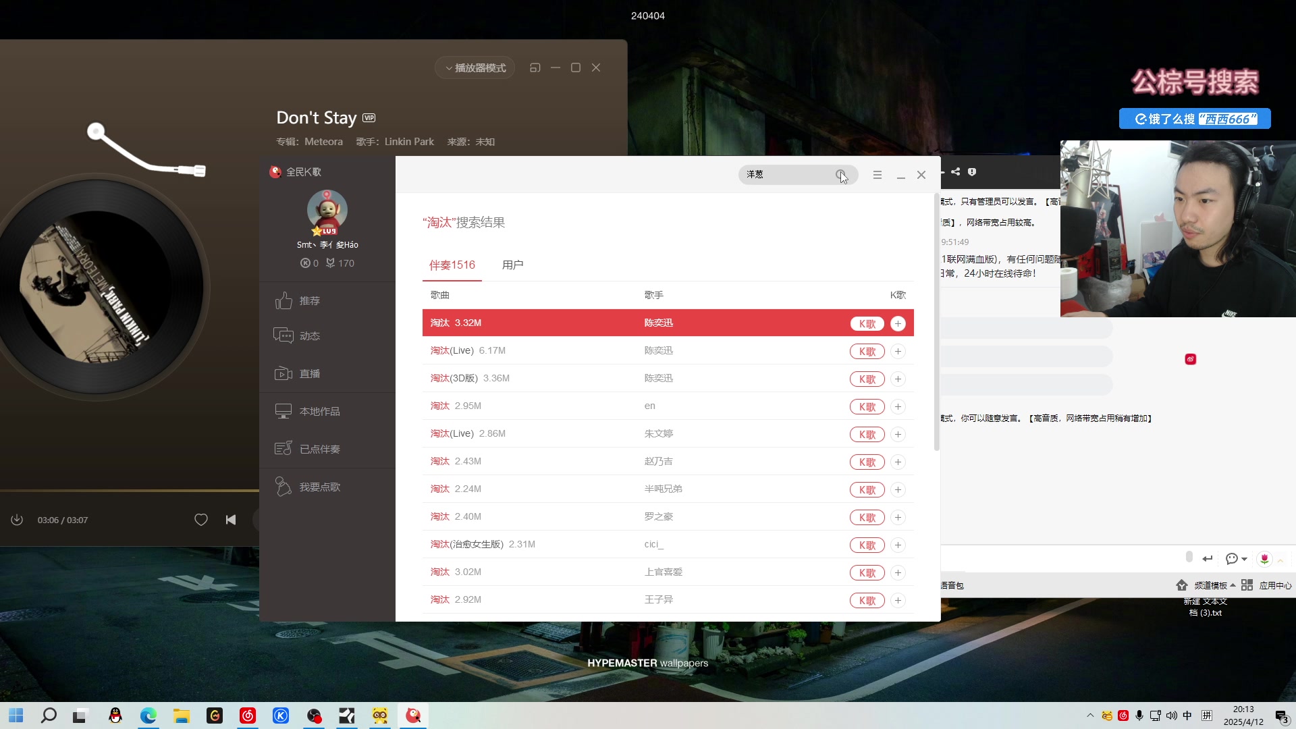
Task: Open 频道模板 menu in chat window
Action: pyautogui.click(x=1206, y=585)
